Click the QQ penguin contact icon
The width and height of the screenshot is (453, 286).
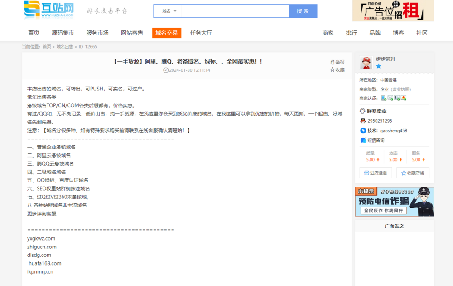(x=363, y=121)
